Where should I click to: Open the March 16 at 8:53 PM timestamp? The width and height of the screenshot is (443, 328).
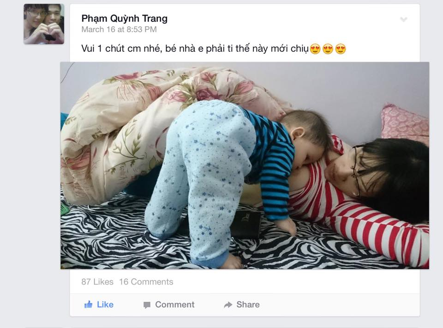(119, 30)
